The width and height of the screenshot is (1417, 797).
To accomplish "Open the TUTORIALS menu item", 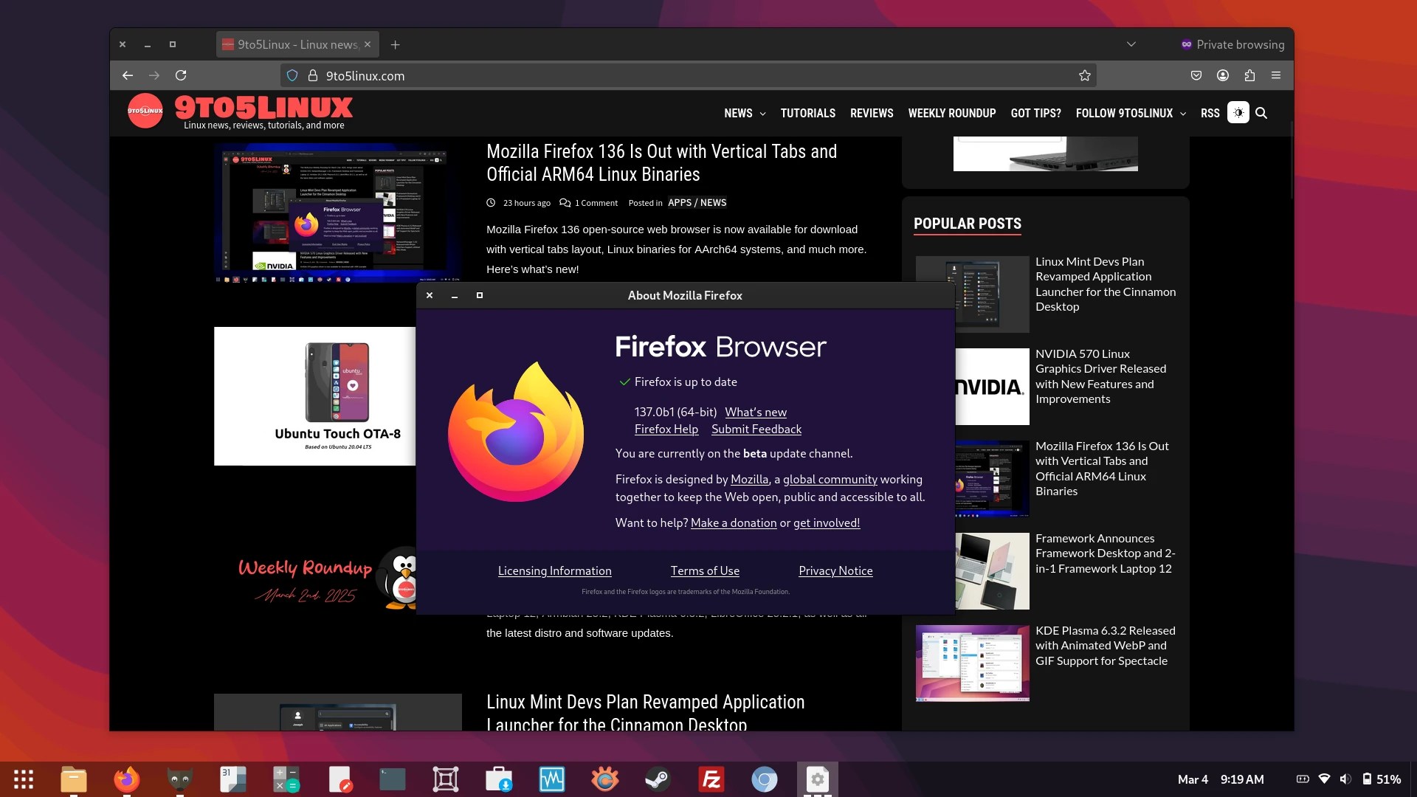I will pyautogui.click(x=807, y=113).
